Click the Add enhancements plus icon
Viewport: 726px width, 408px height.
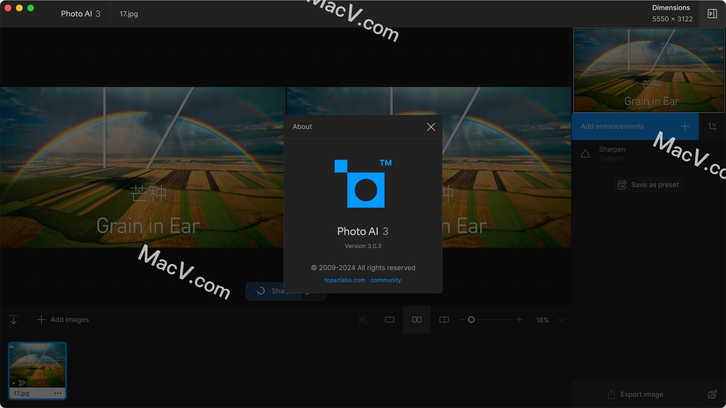[685, 127]
